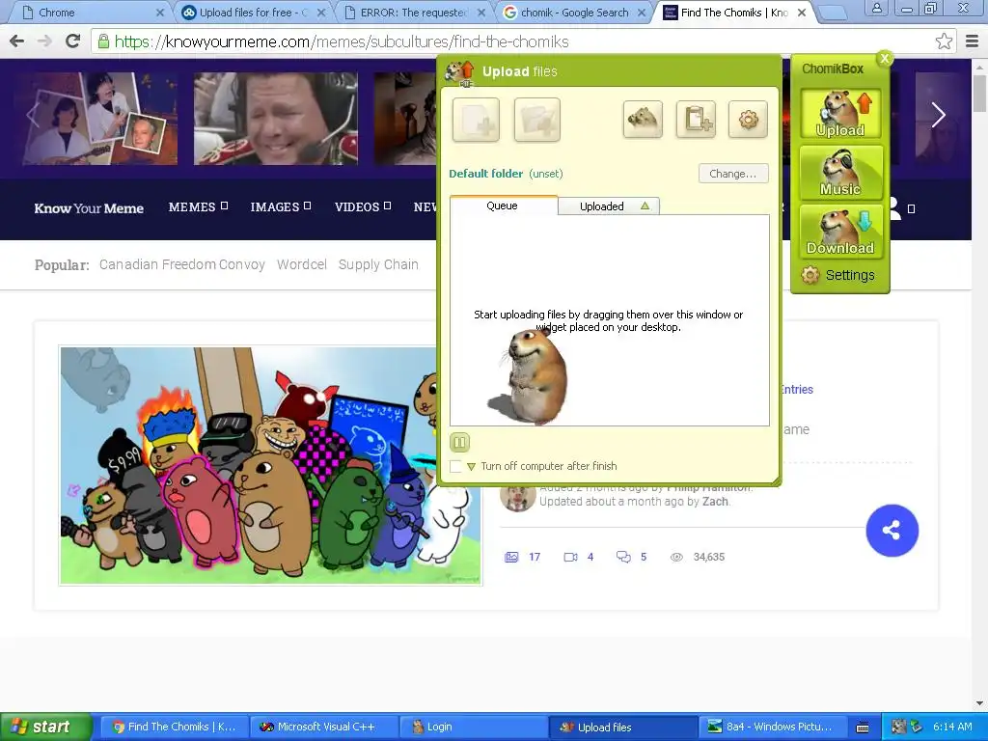Open the IMAGES navigation menu
The height and width of the screenshot is (741, 988).
point(281,206)
